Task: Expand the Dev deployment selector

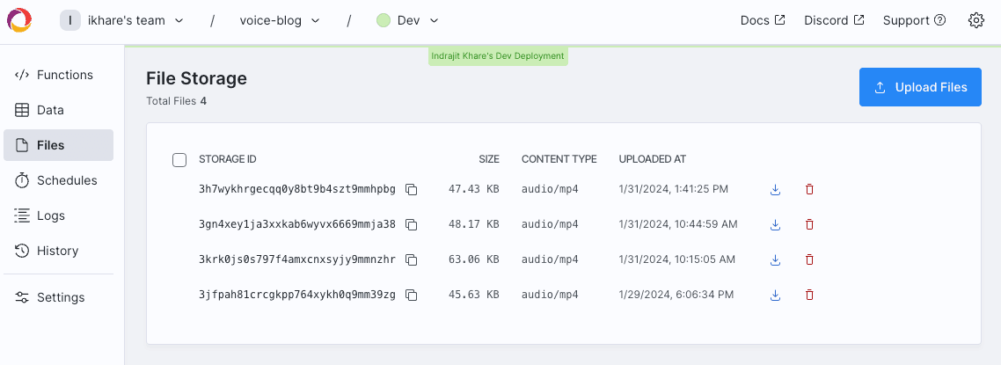Action: pyautogui.click(x=407, y=20)
